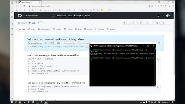Click the Git Bash icon in terminal title bar

[91, 46]
